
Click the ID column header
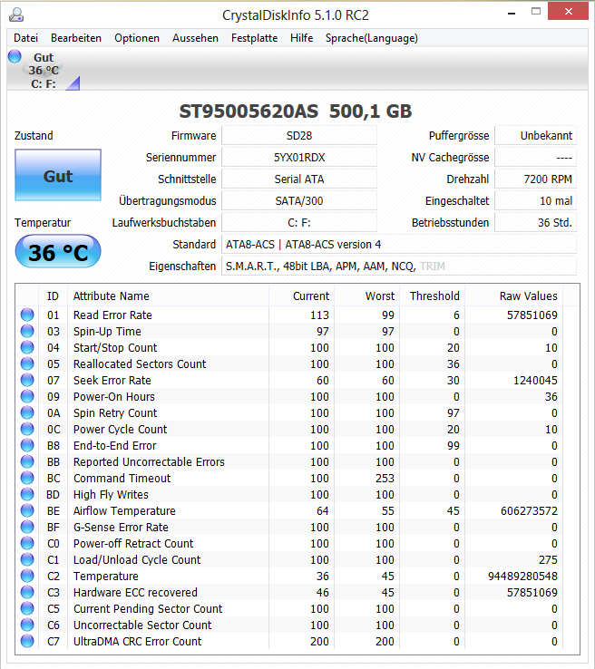pos(53,296)
